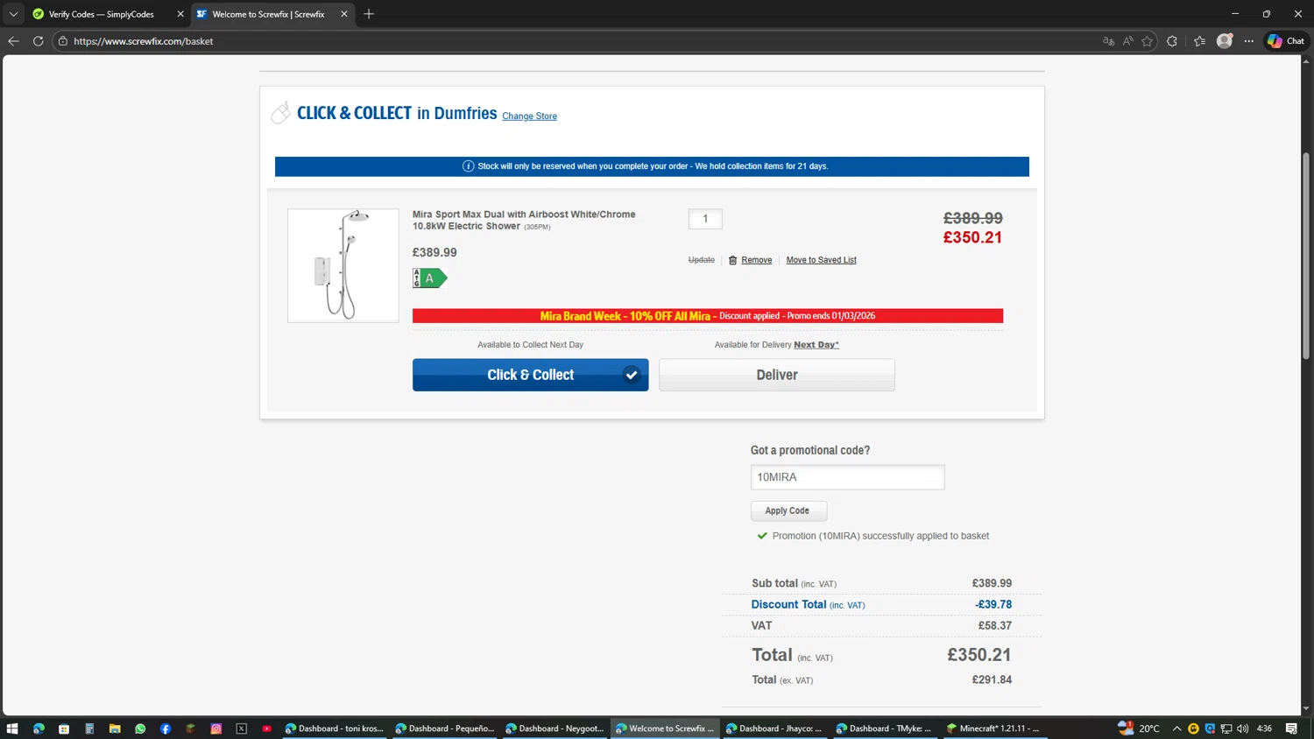Close the Verify Codes — SimplyCodes tab

[x=180, y=14]
